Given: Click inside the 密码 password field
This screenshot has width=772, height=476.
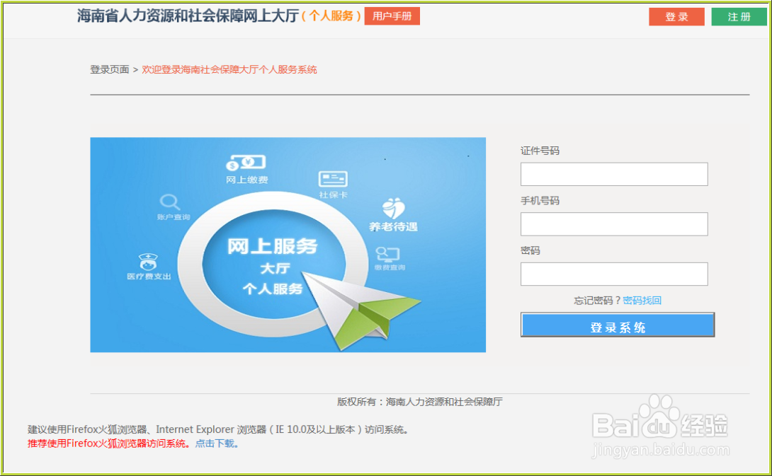Looking at the screenshot, I should [613, 274].
